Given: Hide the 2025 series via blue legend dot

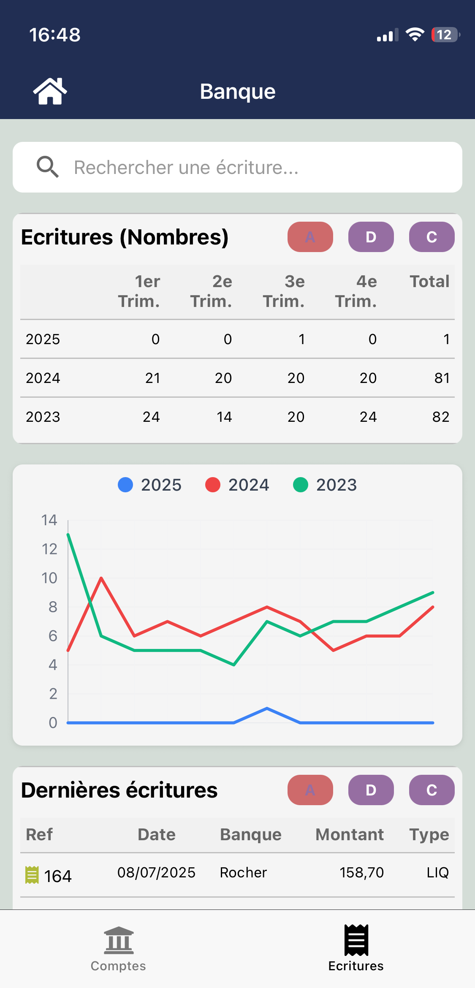Looking at the screenshot, I should pos(125,485).
